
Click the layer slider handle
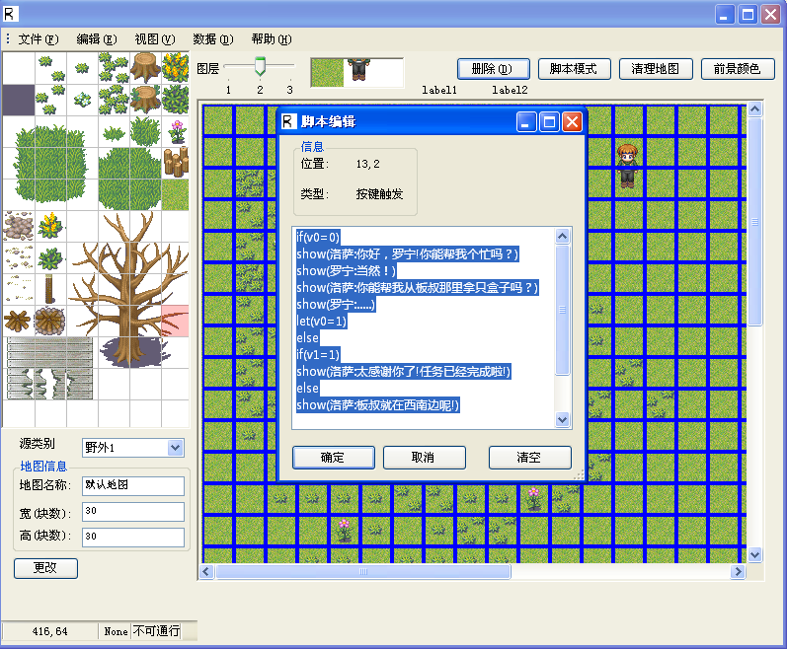click(x=260, y=66)
